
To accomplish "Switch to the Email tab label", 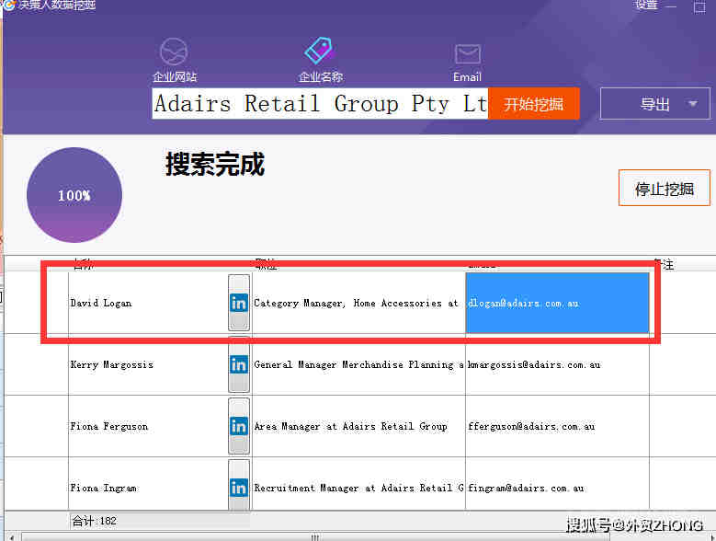I will 467,76.
